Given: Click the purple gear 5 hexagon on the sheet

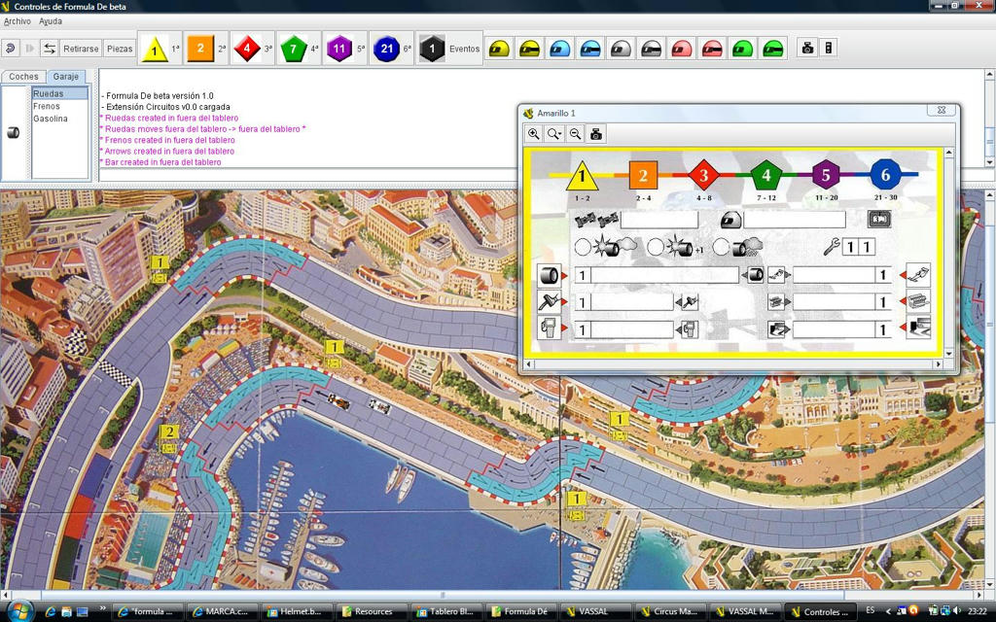Looking at the screenshot, I should point(826,175).
